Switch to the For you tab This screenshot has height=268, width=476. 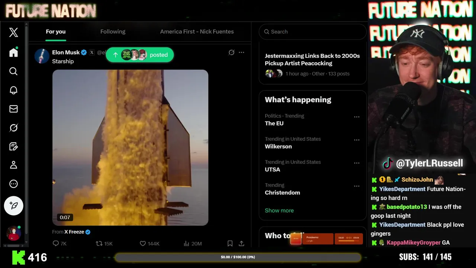click(x=56, y=32)
